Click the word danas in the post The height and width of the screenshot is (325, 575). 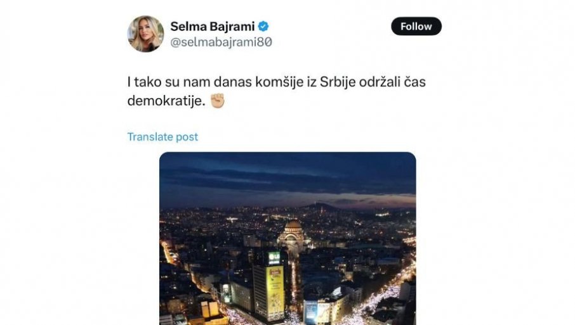click(232, 82)
